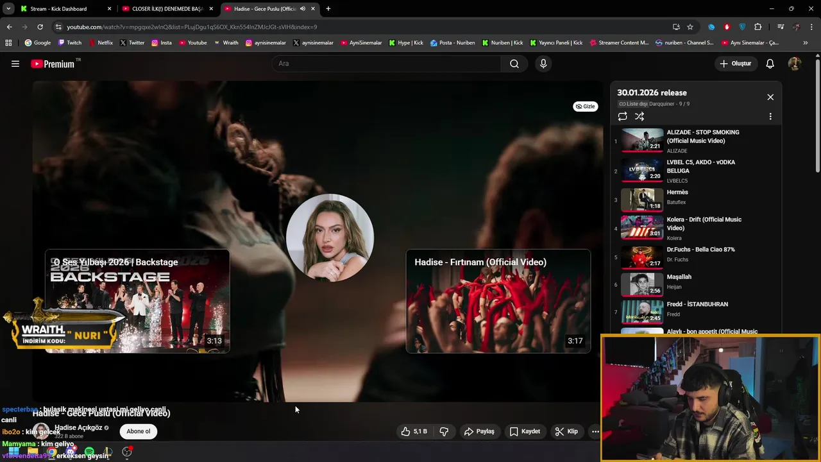Reload the page in browser toolbar
The width and height of the screenshot is (821, 462).
pyautogui.click(x=40, y=27)
